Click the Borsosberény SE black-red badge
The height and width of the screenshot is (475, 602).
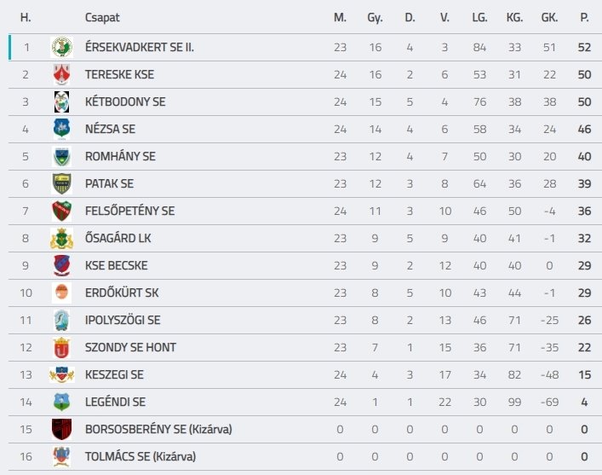click(62, 430)
